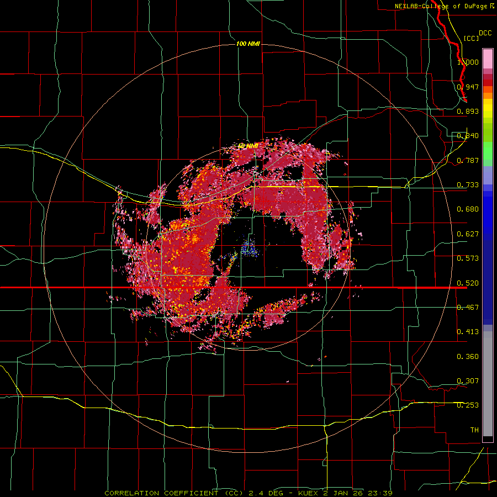The image size is (497, 497).
Task: Click the 0.413 legend value
Action: pos(468,332)
